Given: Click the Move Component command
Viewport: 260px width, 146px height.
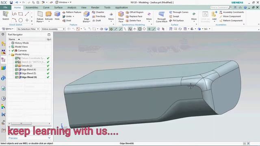Looking at the screenshot, I should point(230,16).
